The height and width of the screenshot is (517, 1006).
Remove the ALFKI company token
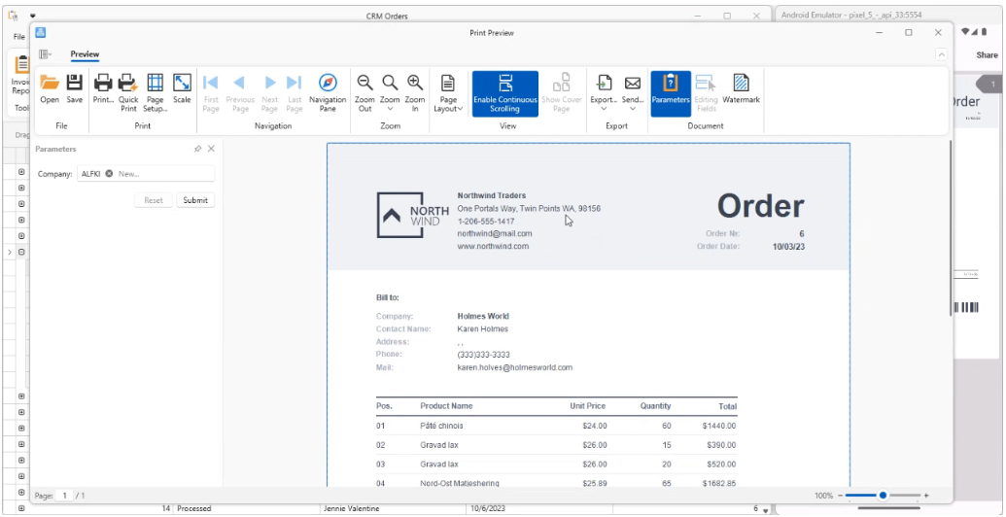coord(109,174)
